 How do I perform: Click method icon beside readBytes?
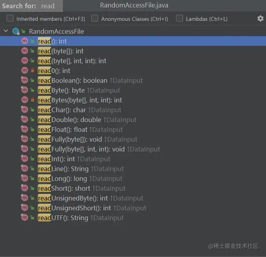25,100
